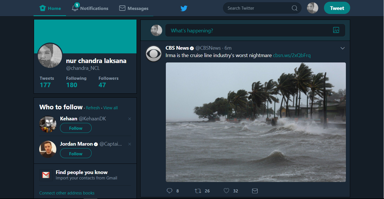This screenshot has height=199, width=384.
Task: Retweet the CBS News tweet
Action: click(198, 191)
